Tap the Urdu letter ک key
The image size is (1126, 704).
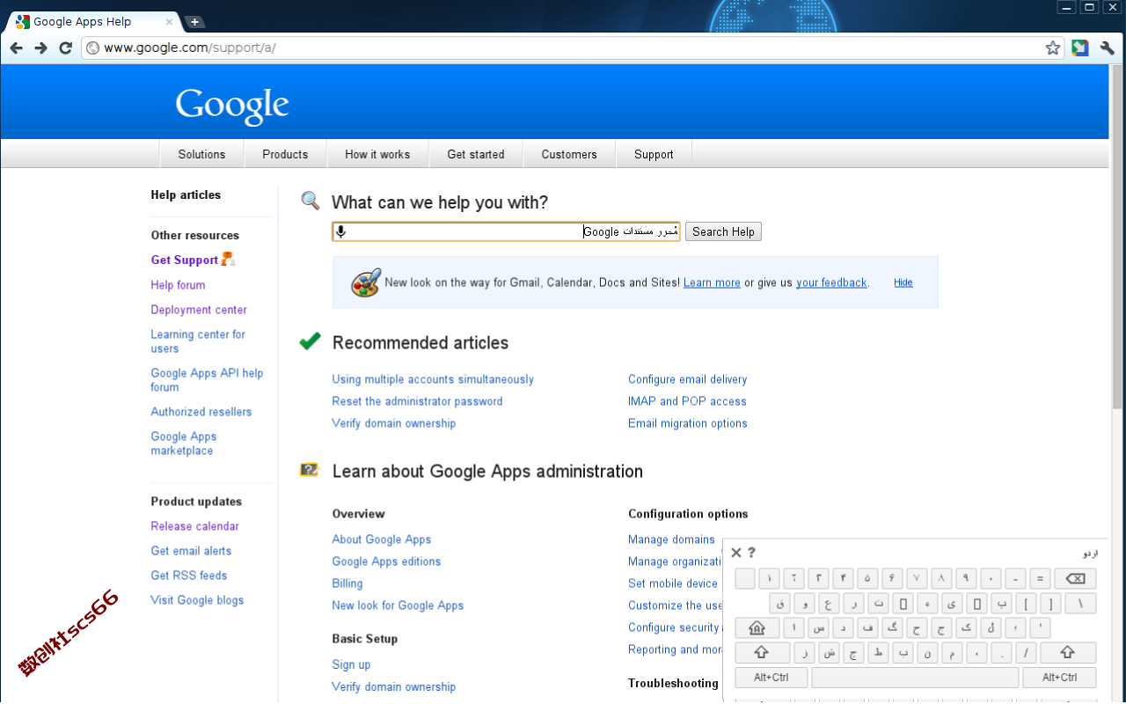966,627
